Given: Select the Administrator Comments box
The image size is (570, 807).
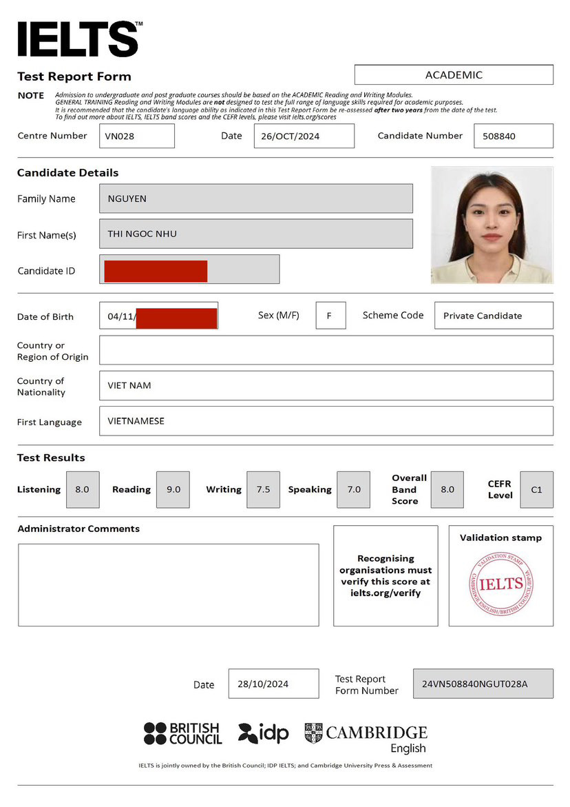Looking at the screenshot, I should 169,584.
